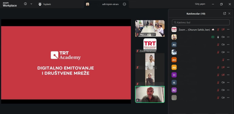
Task: Select the Zoom ... (Oturum Sahibi, ben) row
Action: (201, 30)
